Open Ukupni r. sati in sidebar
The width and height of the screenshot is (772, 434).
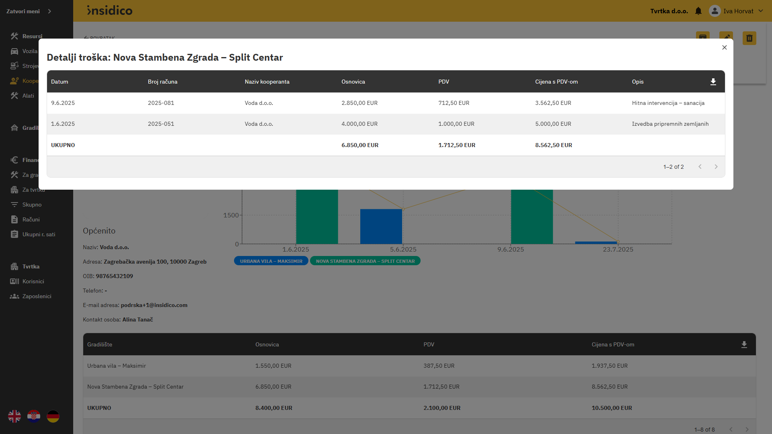click(39, 234)
